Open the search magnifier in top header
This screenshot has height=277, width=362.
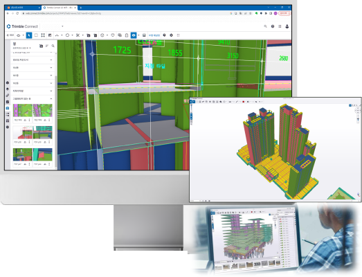point(265,26)
